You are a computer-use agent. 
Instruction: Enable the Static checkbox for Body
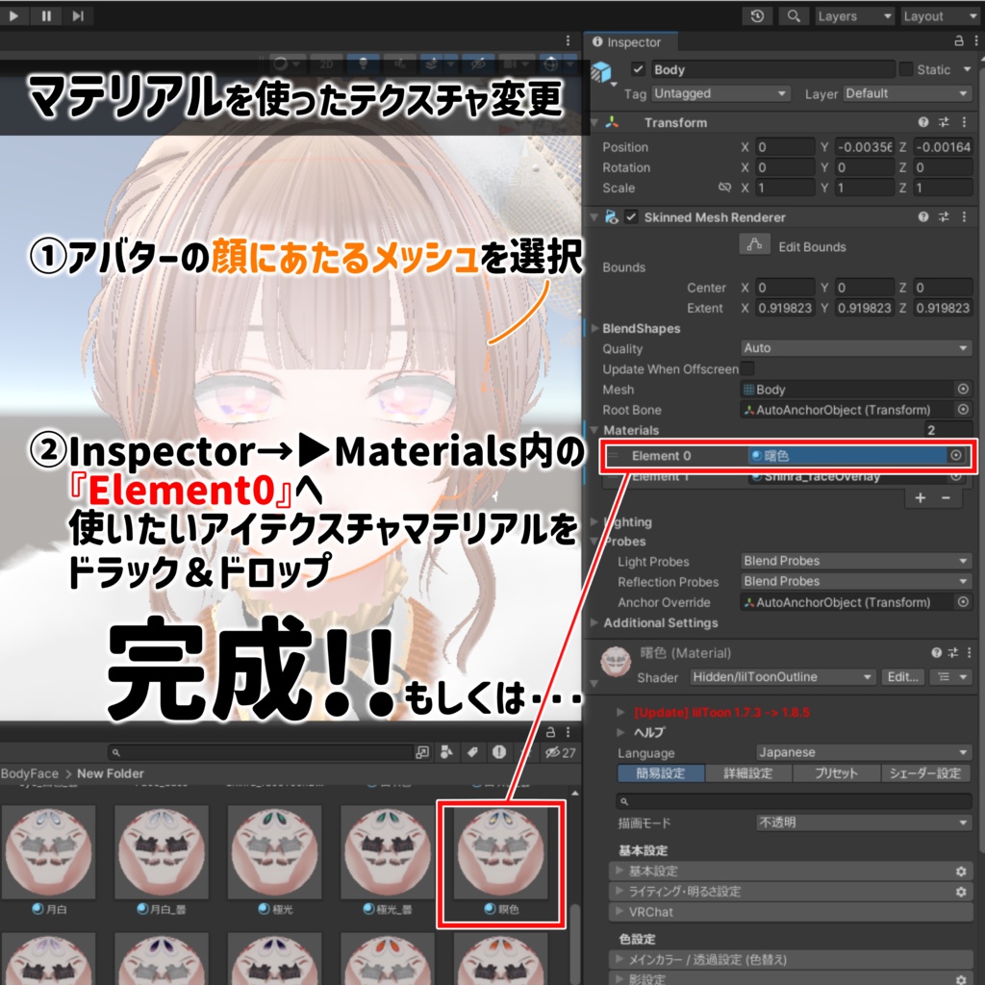coord(905,69)
